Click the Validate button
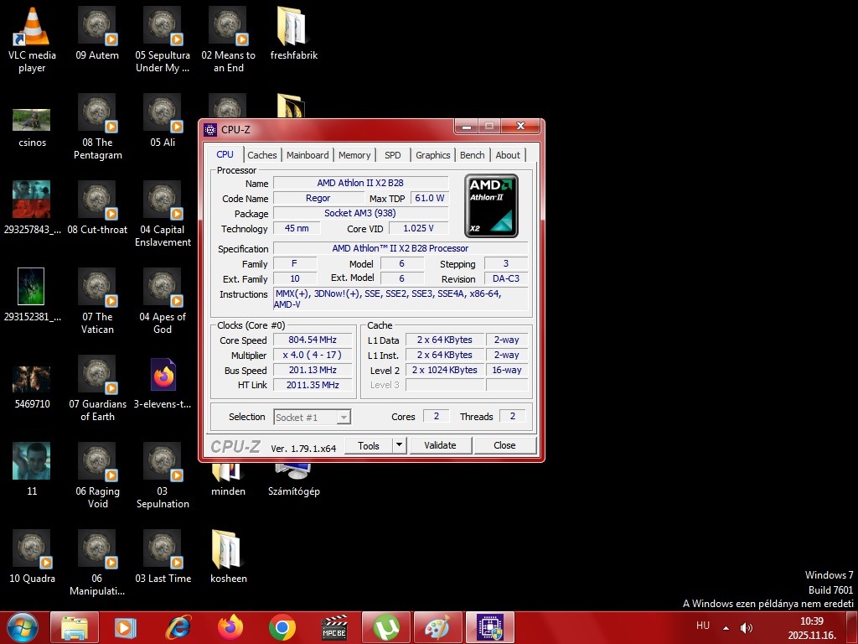The width and height of the screenshot is (858, 644). [440, 445]
